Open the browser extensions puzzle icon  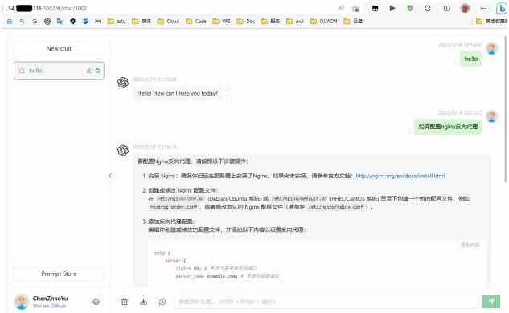pyautogui.click(x=428, y=8)
